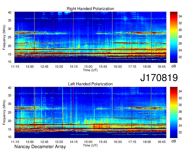Click the 32 dB value on left-handed color bar

point(180,98)
